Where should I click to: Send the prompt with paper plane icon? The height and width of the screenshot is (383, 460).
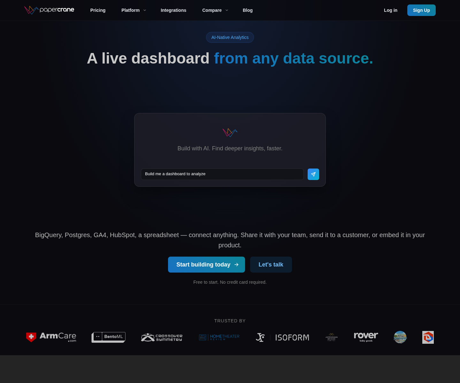tap(313, 174)
